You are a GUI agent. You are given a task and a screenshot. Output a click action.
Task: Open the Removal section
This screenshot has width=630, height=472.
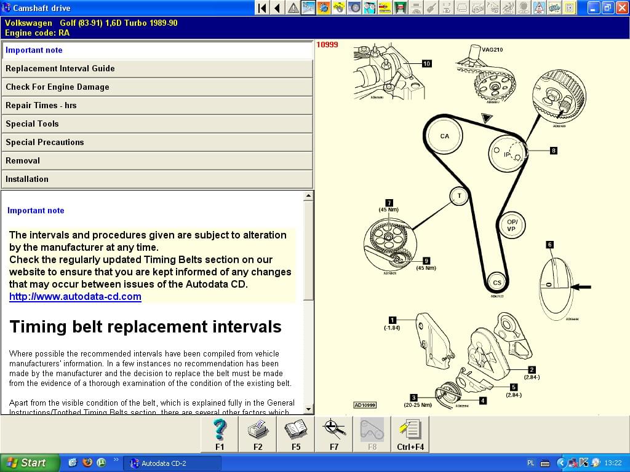tap(157, 161)
